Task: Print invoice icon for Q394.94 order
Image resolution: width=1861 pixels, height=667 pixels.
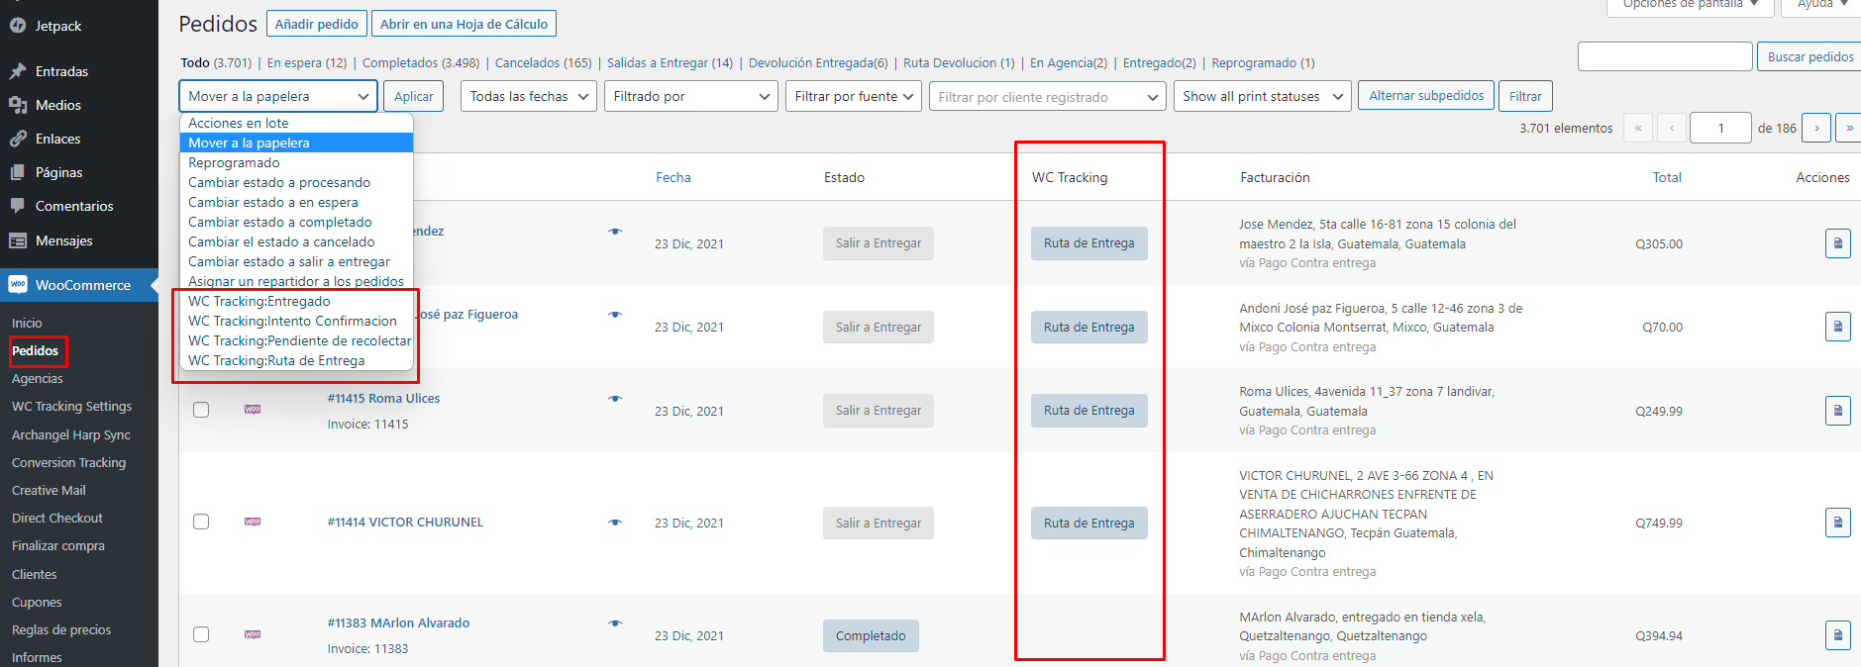Action: click(1837, 635)
